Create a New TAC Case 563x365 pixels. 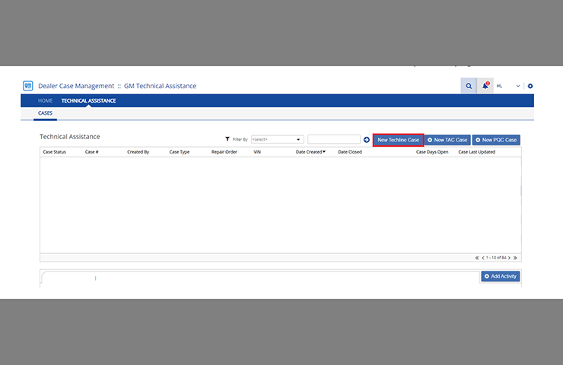447,140
